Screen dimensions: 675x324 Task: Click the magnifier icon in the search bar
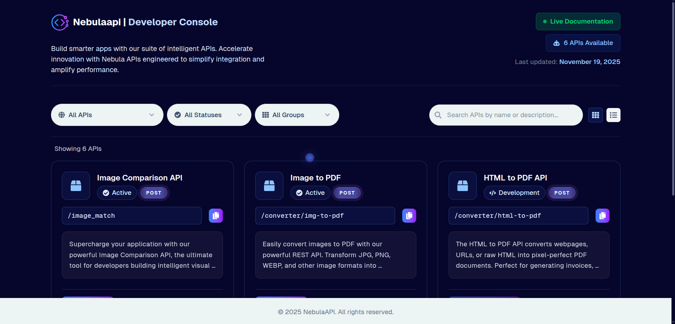pyautogui.click(x=438, y=115)
